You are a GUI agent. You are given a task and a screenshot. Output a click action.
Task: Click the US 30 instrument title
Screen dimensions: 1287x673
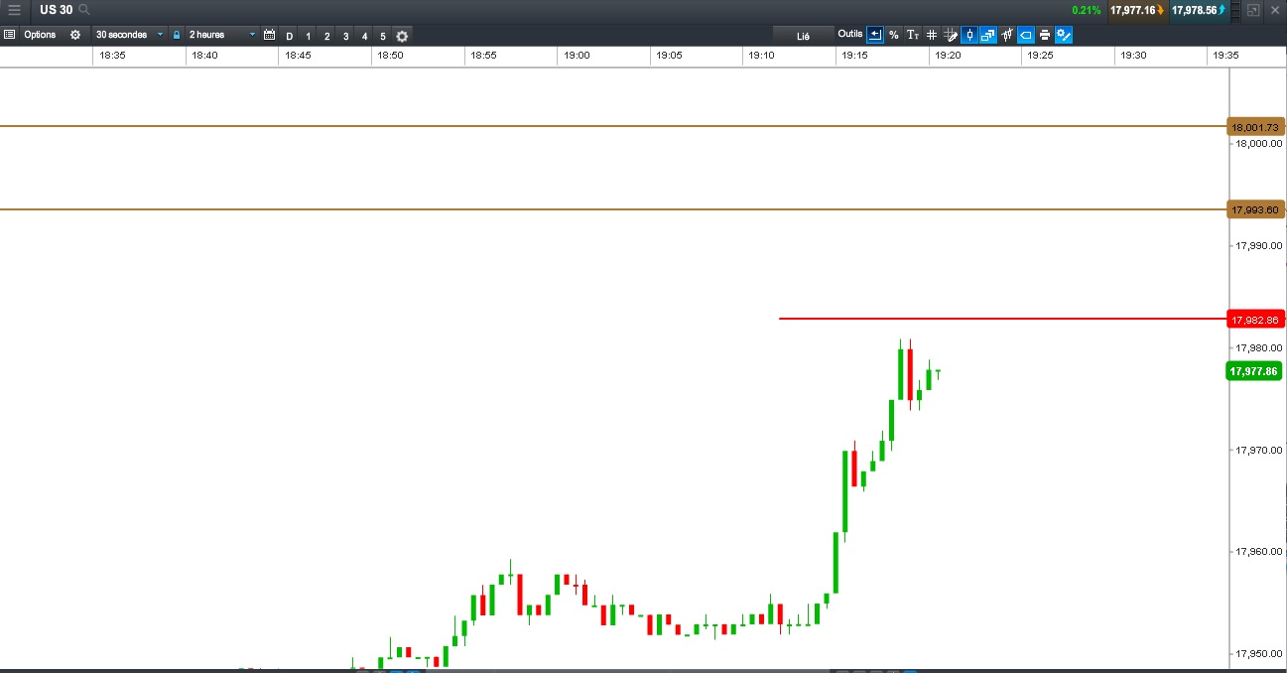tap(57, 10)
